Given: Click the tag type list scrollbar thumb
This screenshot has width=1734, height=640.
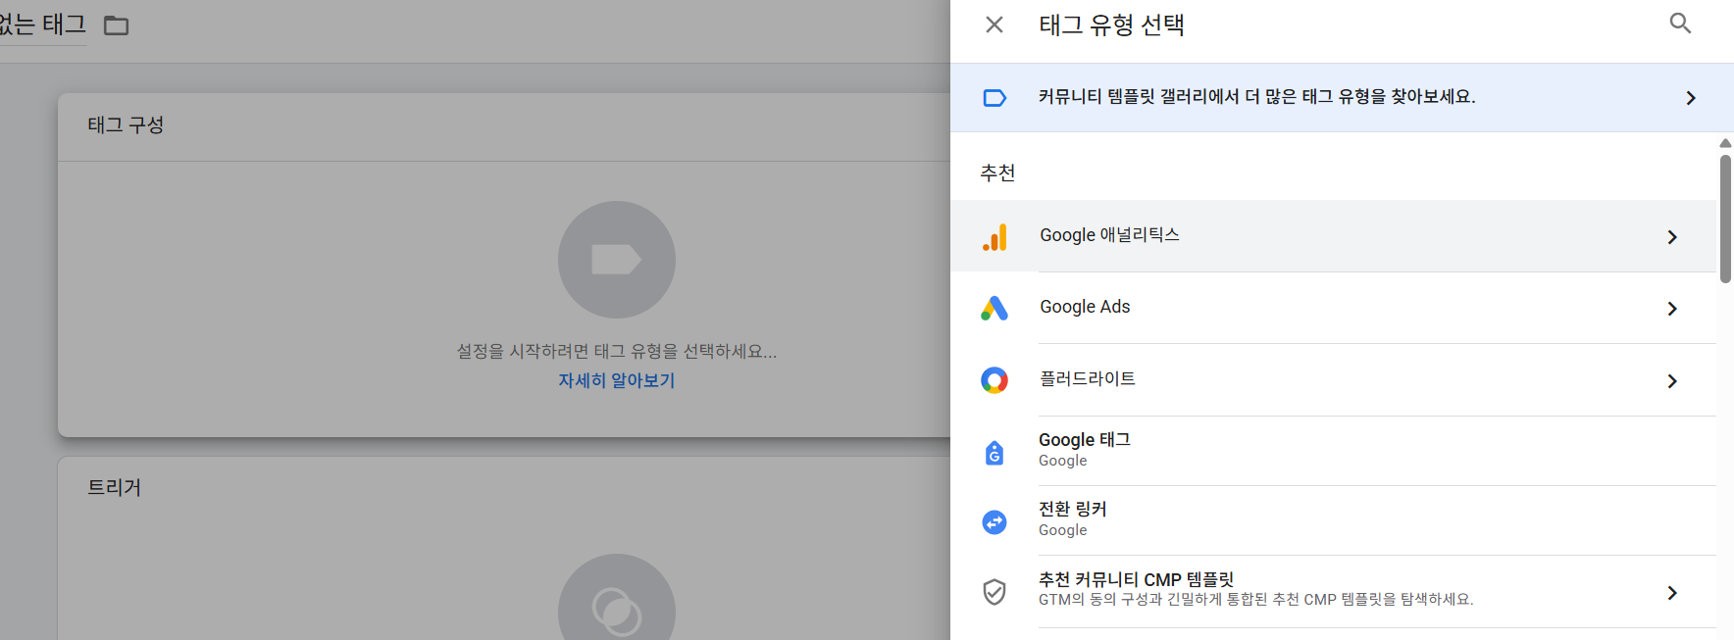Looking at the screenshot, I should tap(1725, 219).
